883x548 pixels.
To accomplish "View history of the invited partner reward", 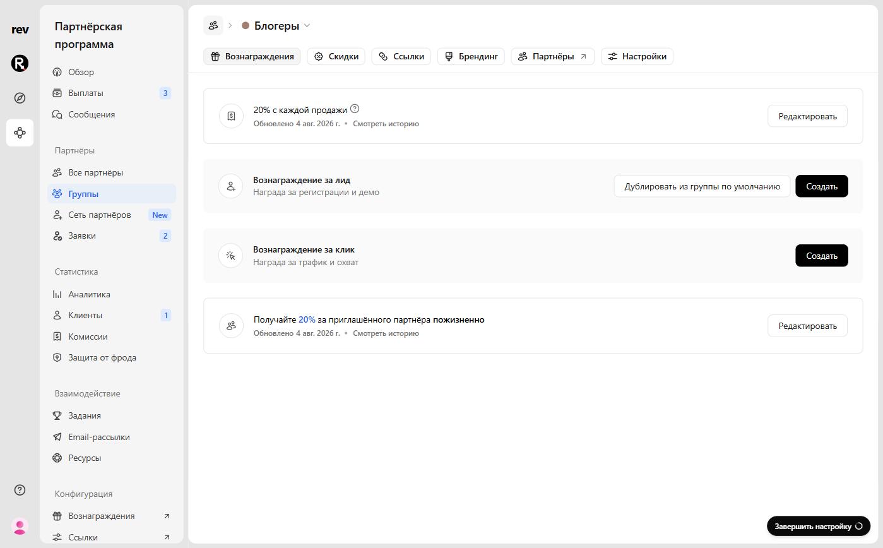I will [386, 333].
